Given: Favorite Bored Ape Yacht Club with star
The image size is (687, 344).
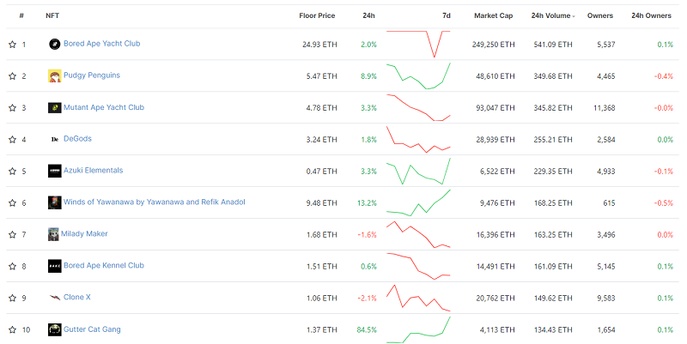Looking at the screenshot, I should click(12, 45).
